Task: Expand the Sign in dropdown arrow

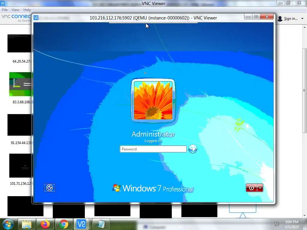Action: click(x=302, y=19)
